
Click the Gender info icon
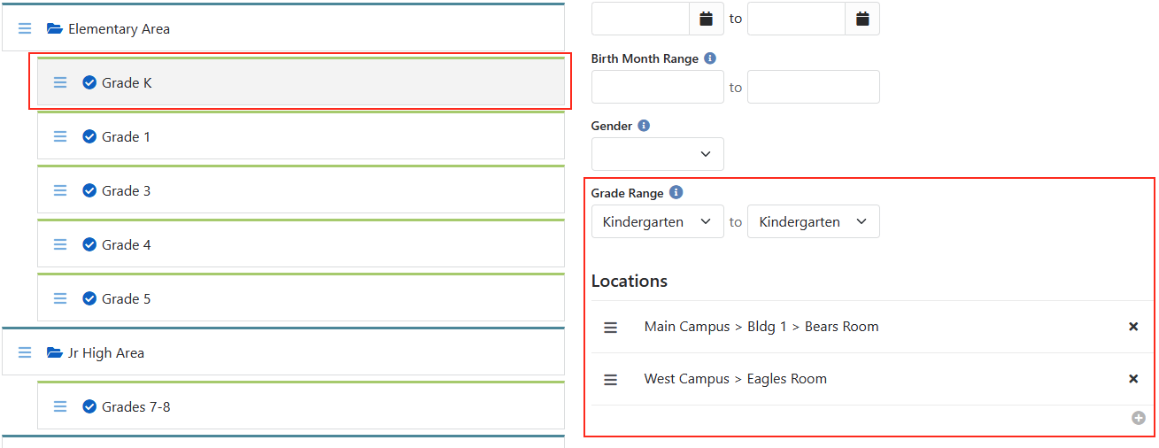(644, 126)
